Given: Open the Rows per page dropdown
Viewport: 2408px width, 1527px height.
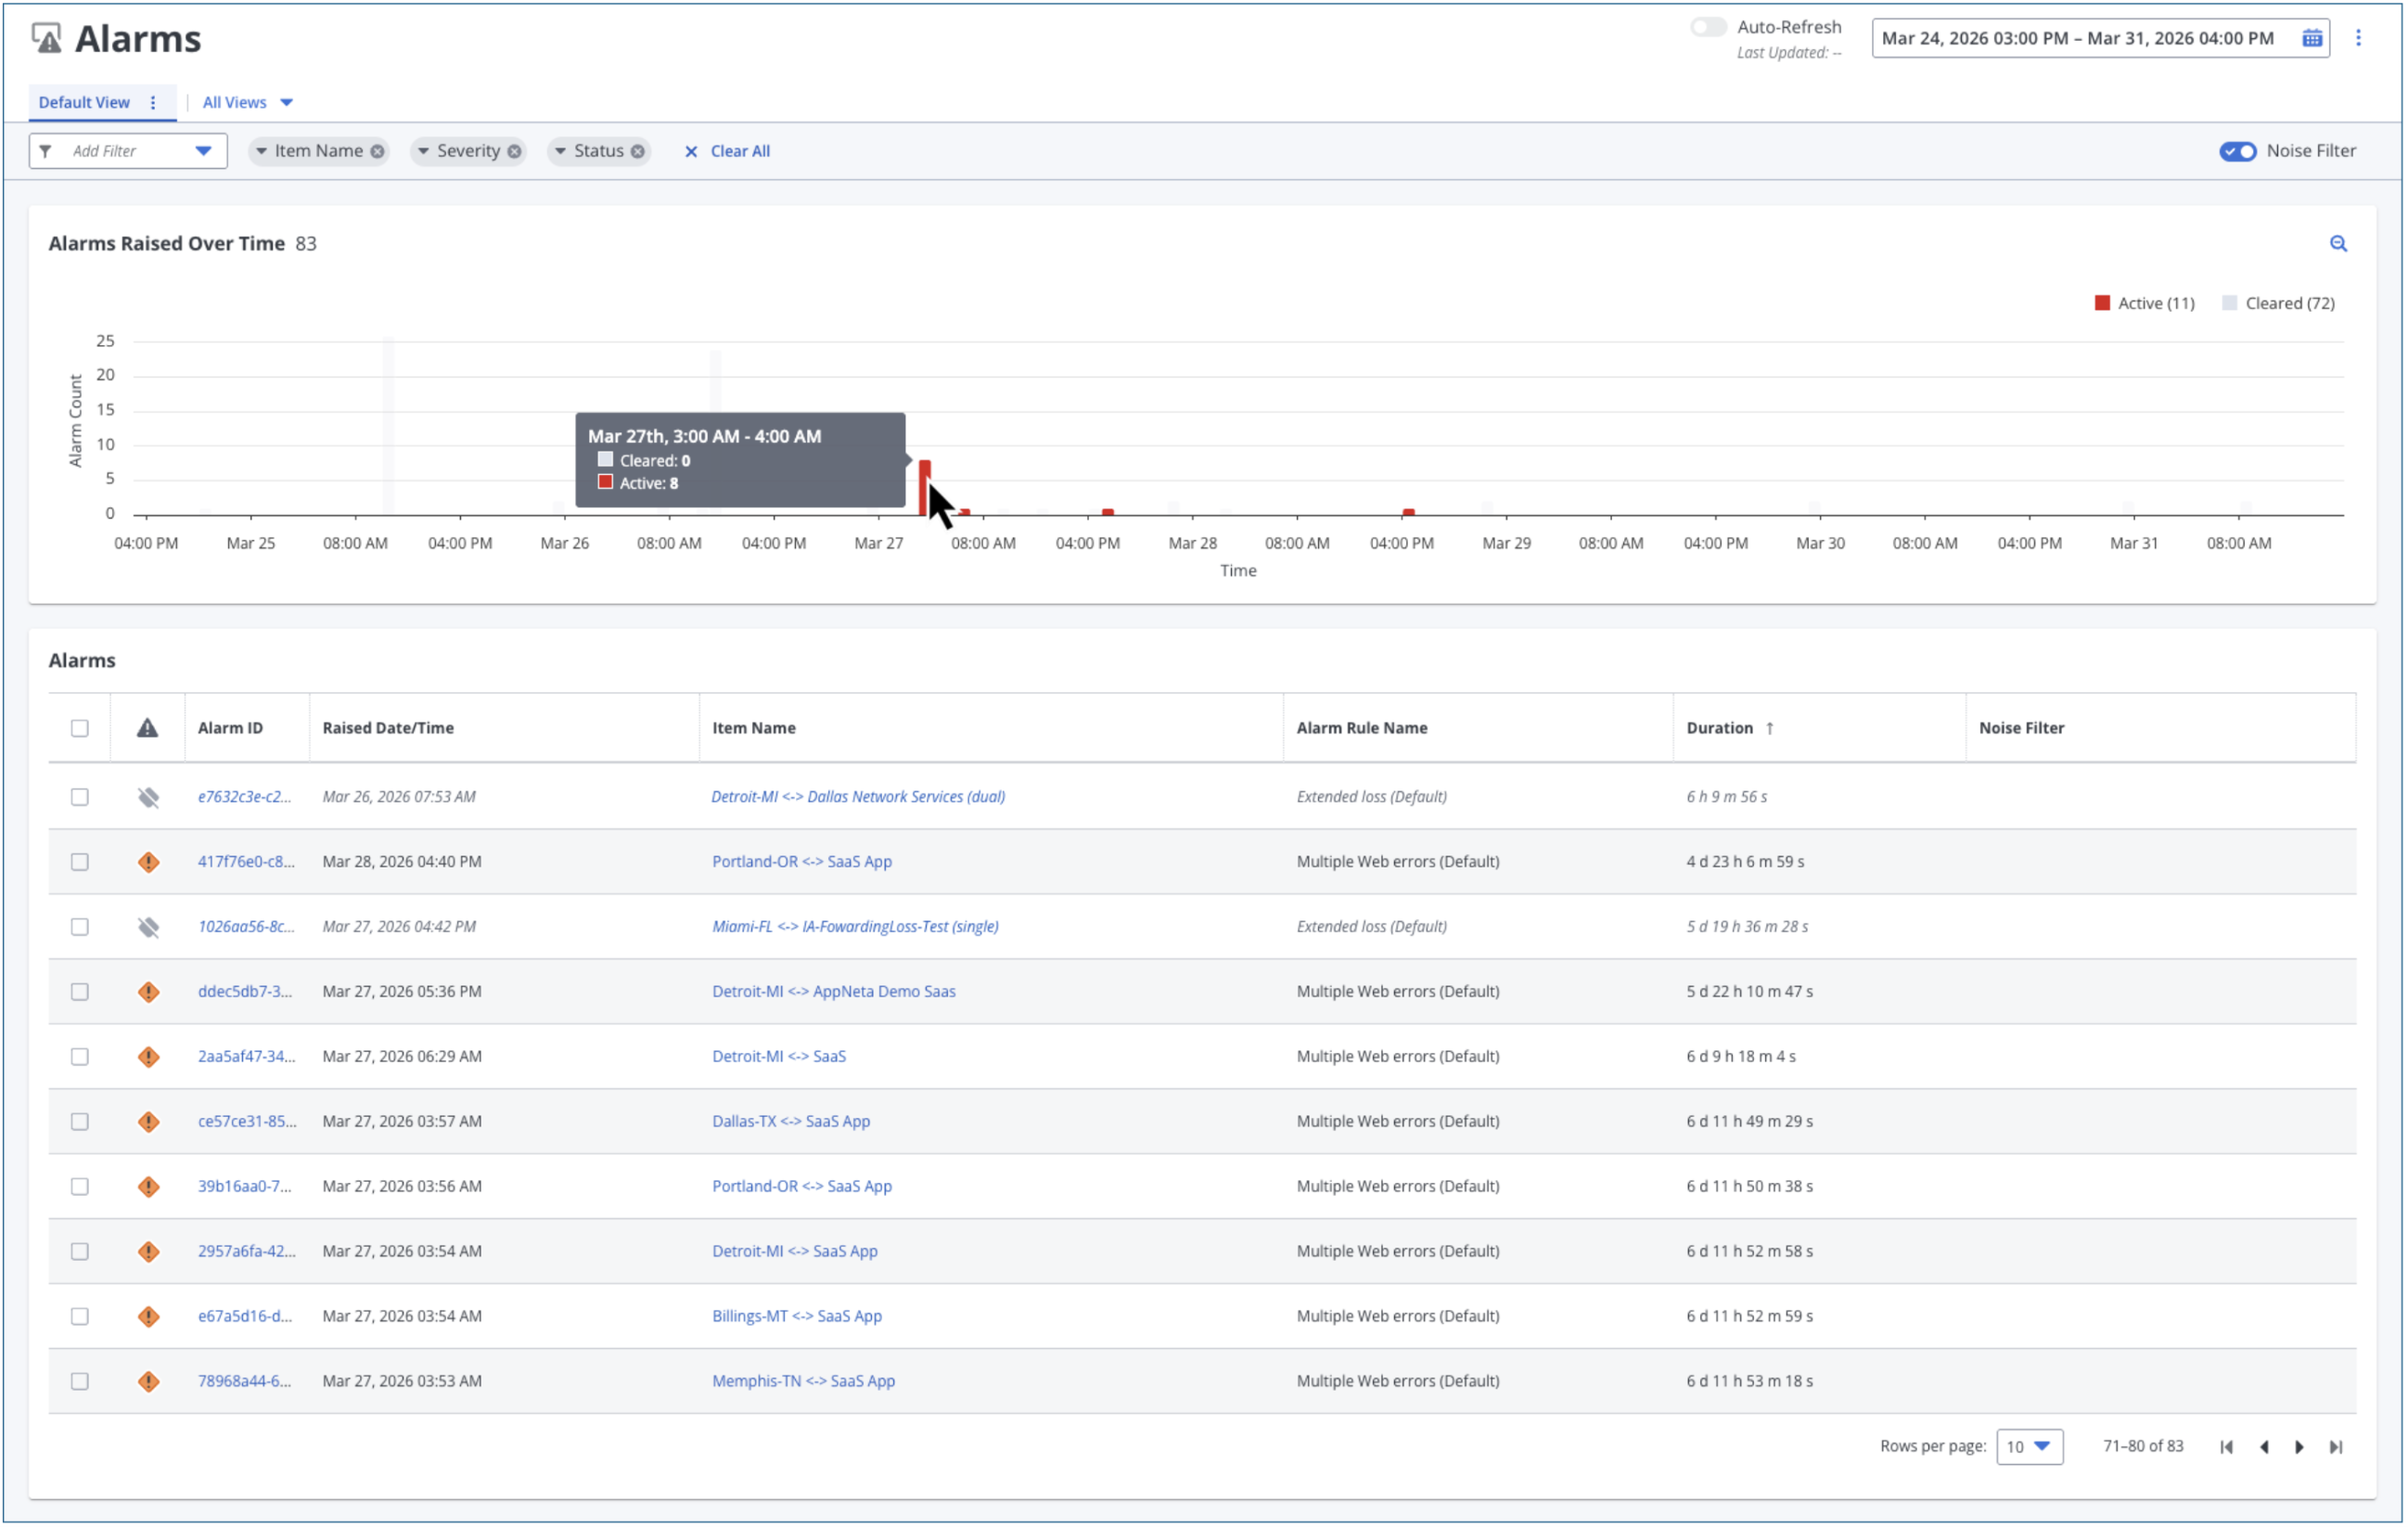Looking at the screenshot, I should click(x=2029, y=1447).
